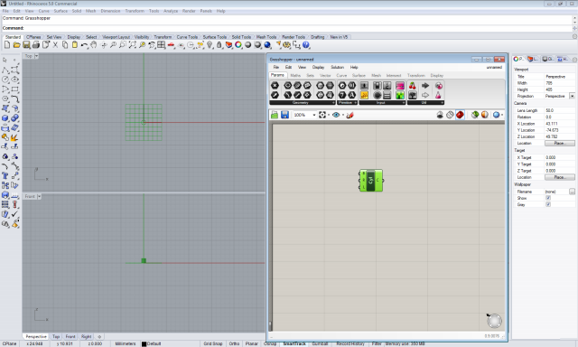Switch to the Maths tab in Grasshopper
Image resolution: width=578 pixels, height=347 pixels.
pyautogui.click(x=295, y=75)
